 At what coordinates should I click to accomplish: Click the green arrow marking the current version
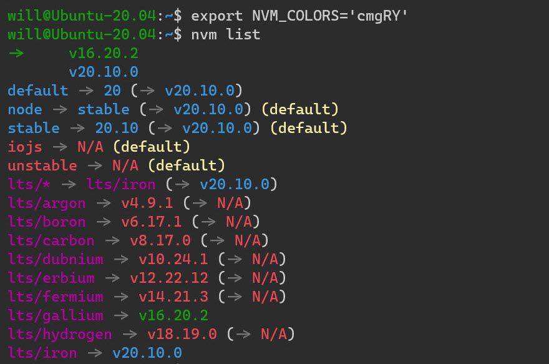tap(16, 54)
